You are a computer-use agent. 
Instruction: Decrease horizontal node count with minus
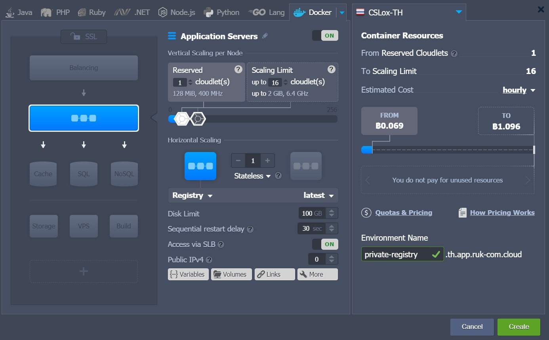[x=238, y=160]
